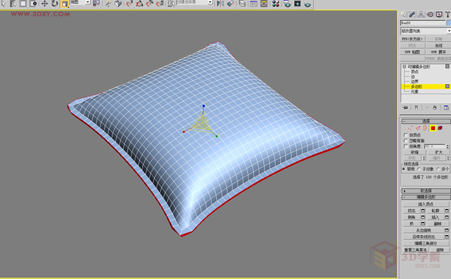
Task: Open the Modify panel tab
Action: tap(412, 14)
